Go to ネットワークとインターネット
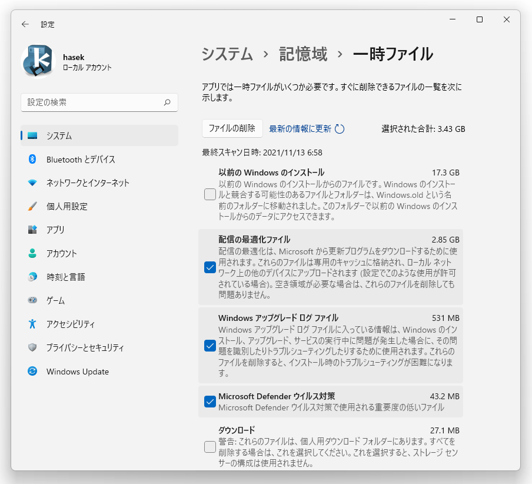The height and width of the screenshot is (484, 532). point(99,183)
